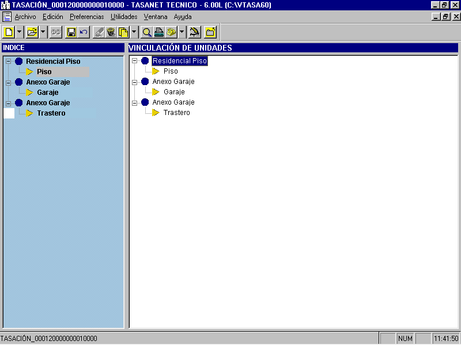The height and width of the screenshot is (345, 461).
Task: Collapse Anexo Garaje containing Garaje in Vinculación tree
Action: pos(135,82)
